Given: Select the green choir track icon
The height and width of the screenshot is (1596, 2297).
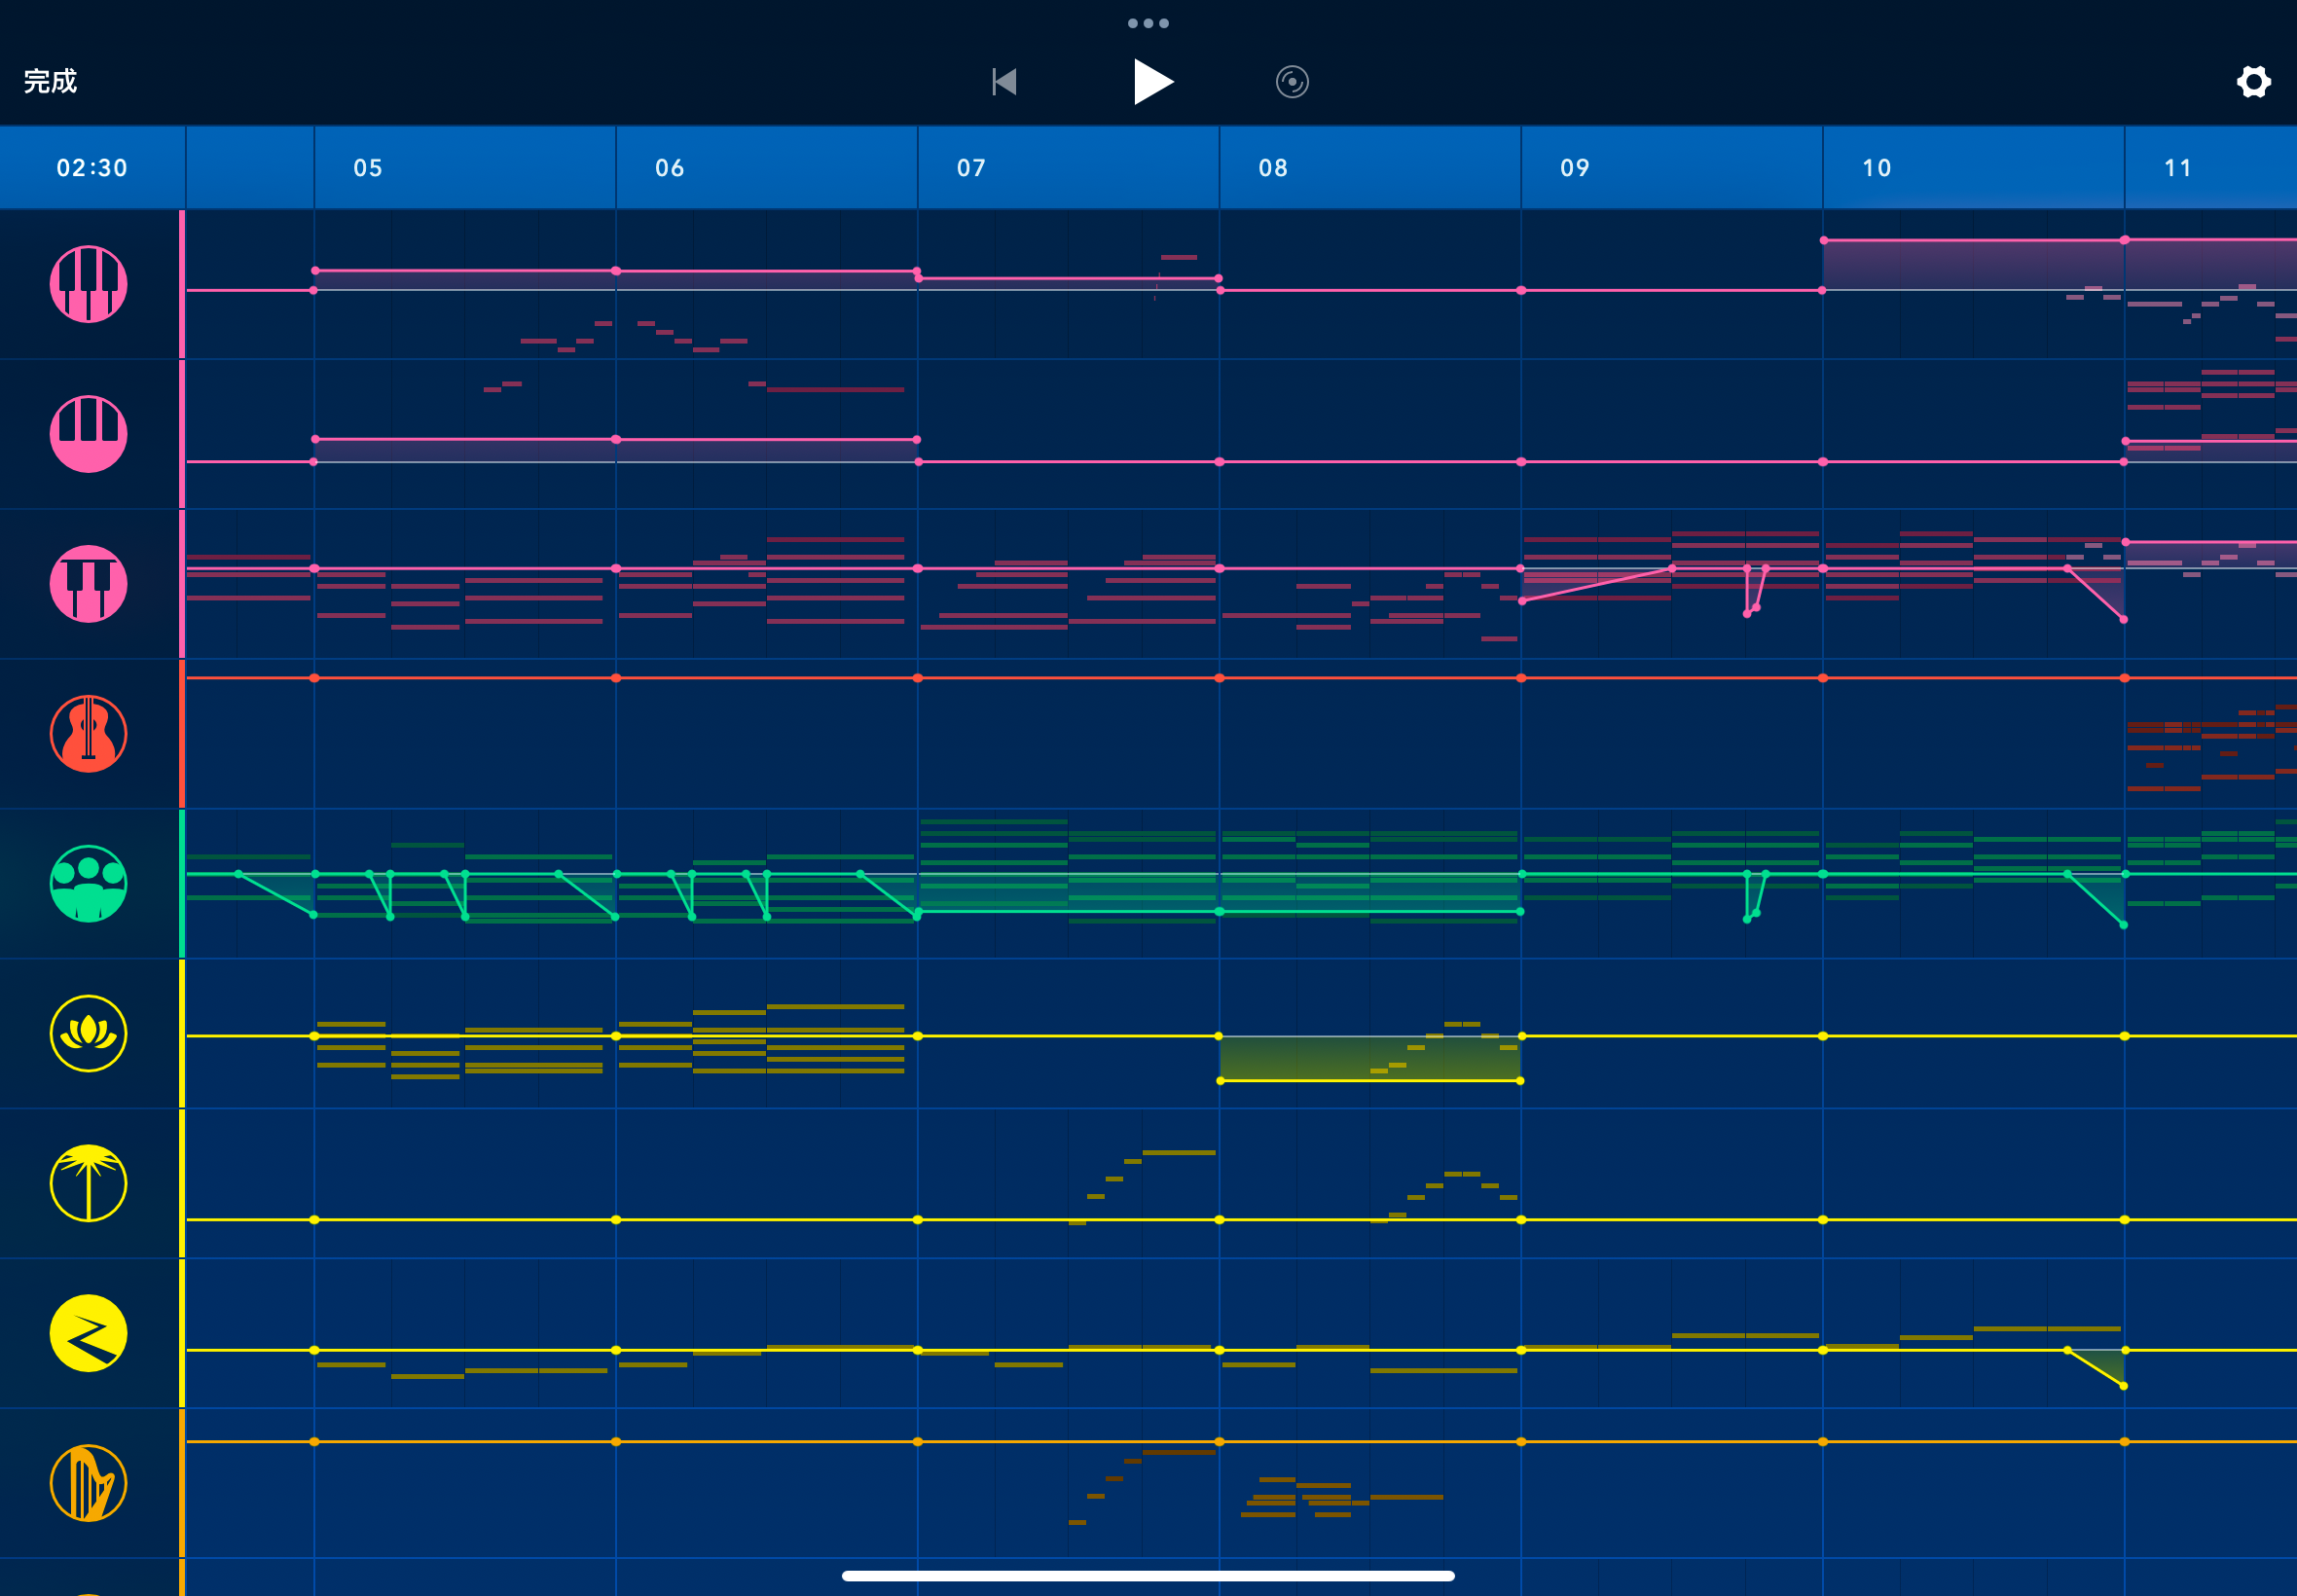Looking at the screenshot, I should (x=89, y=884).
